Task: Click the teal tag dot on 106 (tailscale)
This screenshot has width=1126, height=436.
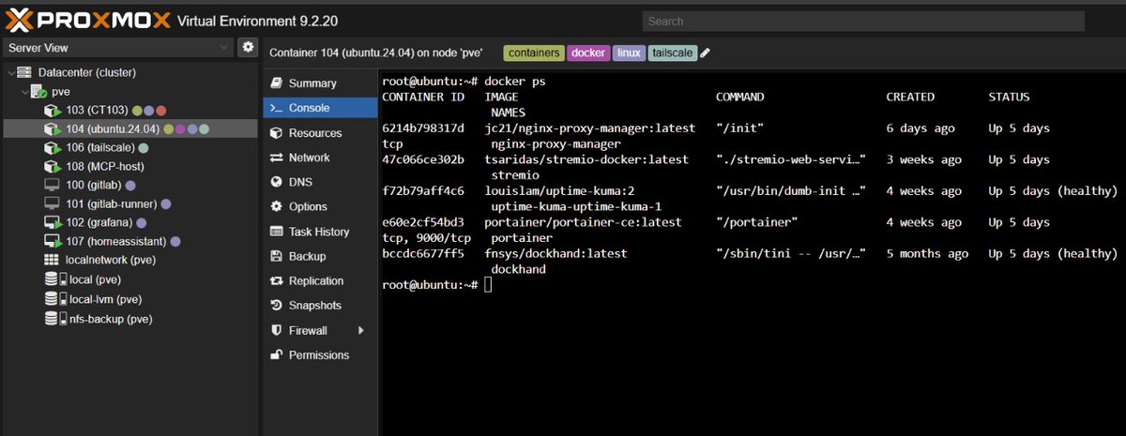Action: tap(144, 148)
